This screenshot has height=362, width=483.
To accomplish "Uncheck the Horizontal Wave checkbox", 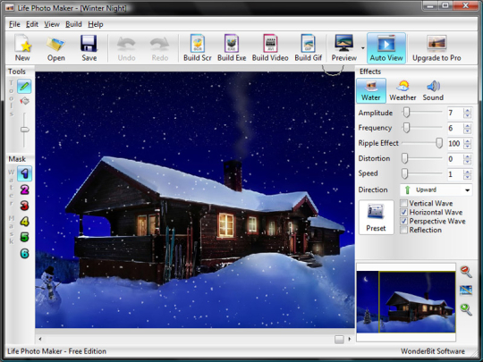I will 403,212.
